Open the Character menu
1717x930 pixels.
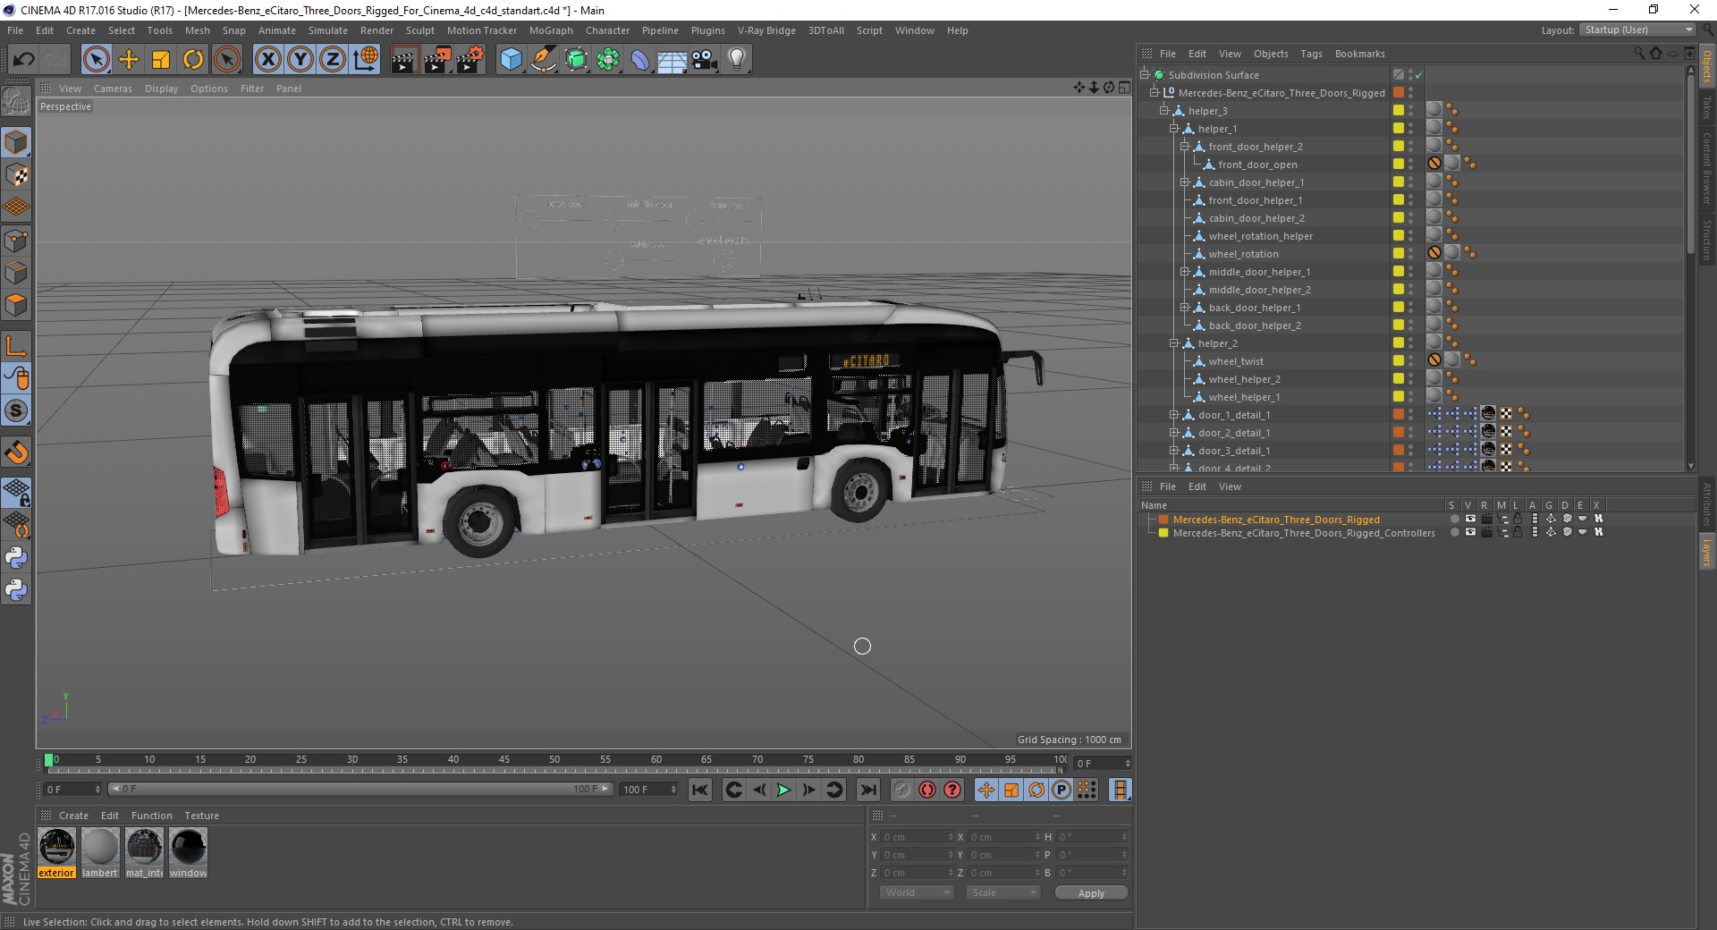[x=607, y=30]
